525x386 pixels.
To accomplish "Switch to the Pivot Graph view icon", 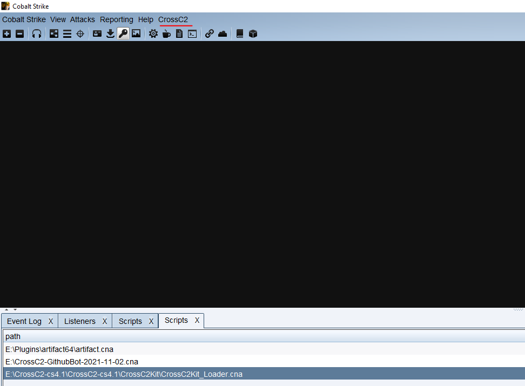I will (x=53, y=33).
